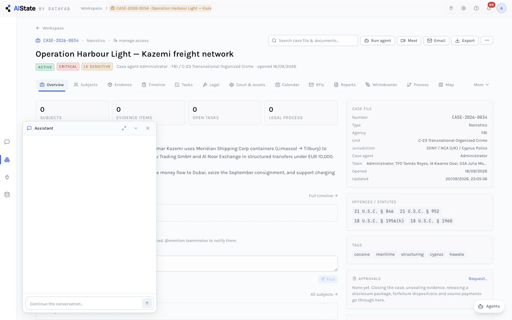The height and width of the screenshot is (320, 512).
Task: Click the Run agent button
Action: pos(378,41)
